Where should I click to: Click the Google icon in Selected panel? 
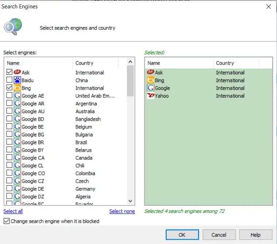tap(150, 88)
